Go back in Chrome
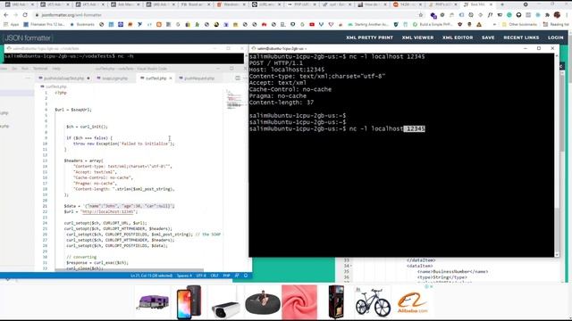The width and height of the screenshot is (572, 321). (6, 15)
